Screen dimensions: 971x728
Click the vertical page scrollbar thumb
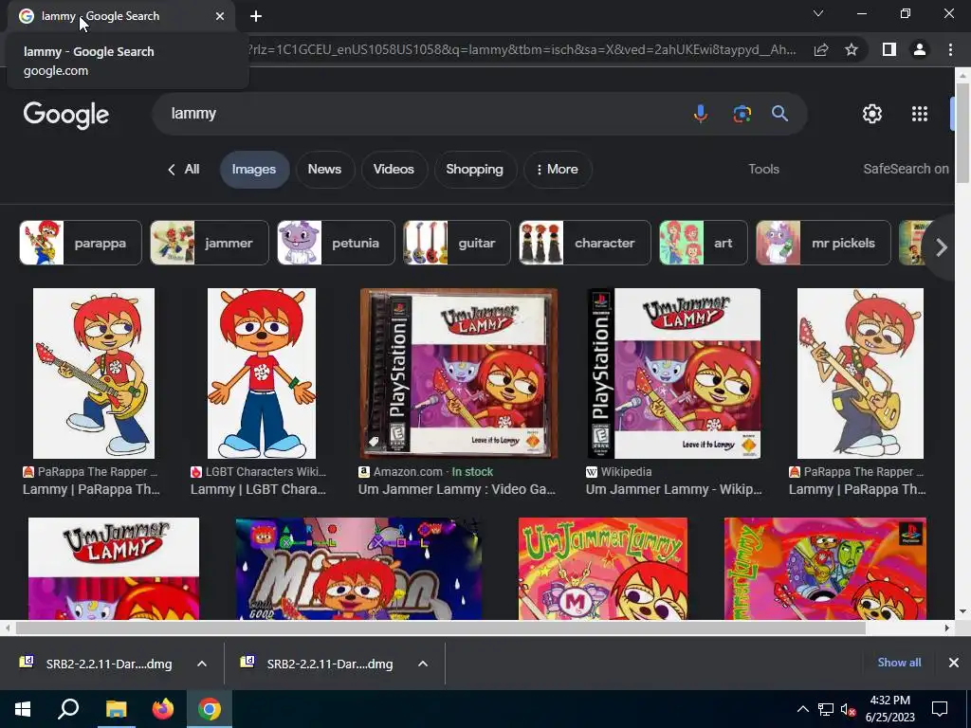point(962,133)
